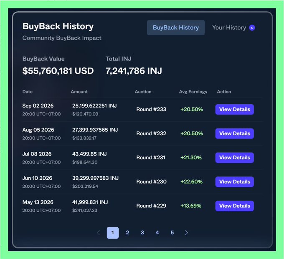284x259 pixels.
Task: Open the Your History tab
Action: (229, 28)
